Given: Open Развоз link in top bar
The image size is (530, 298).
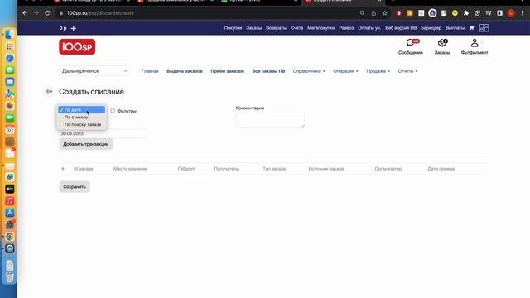Looking at the screenshot, I should (346, 28).
